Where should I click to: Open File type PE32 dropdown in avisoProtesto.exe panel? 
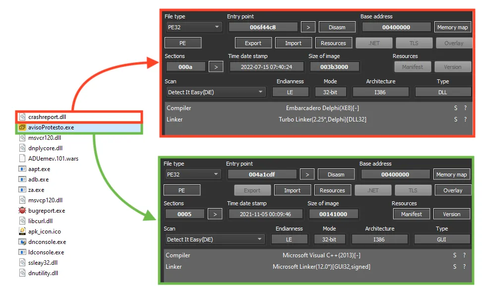coord(193,175)
